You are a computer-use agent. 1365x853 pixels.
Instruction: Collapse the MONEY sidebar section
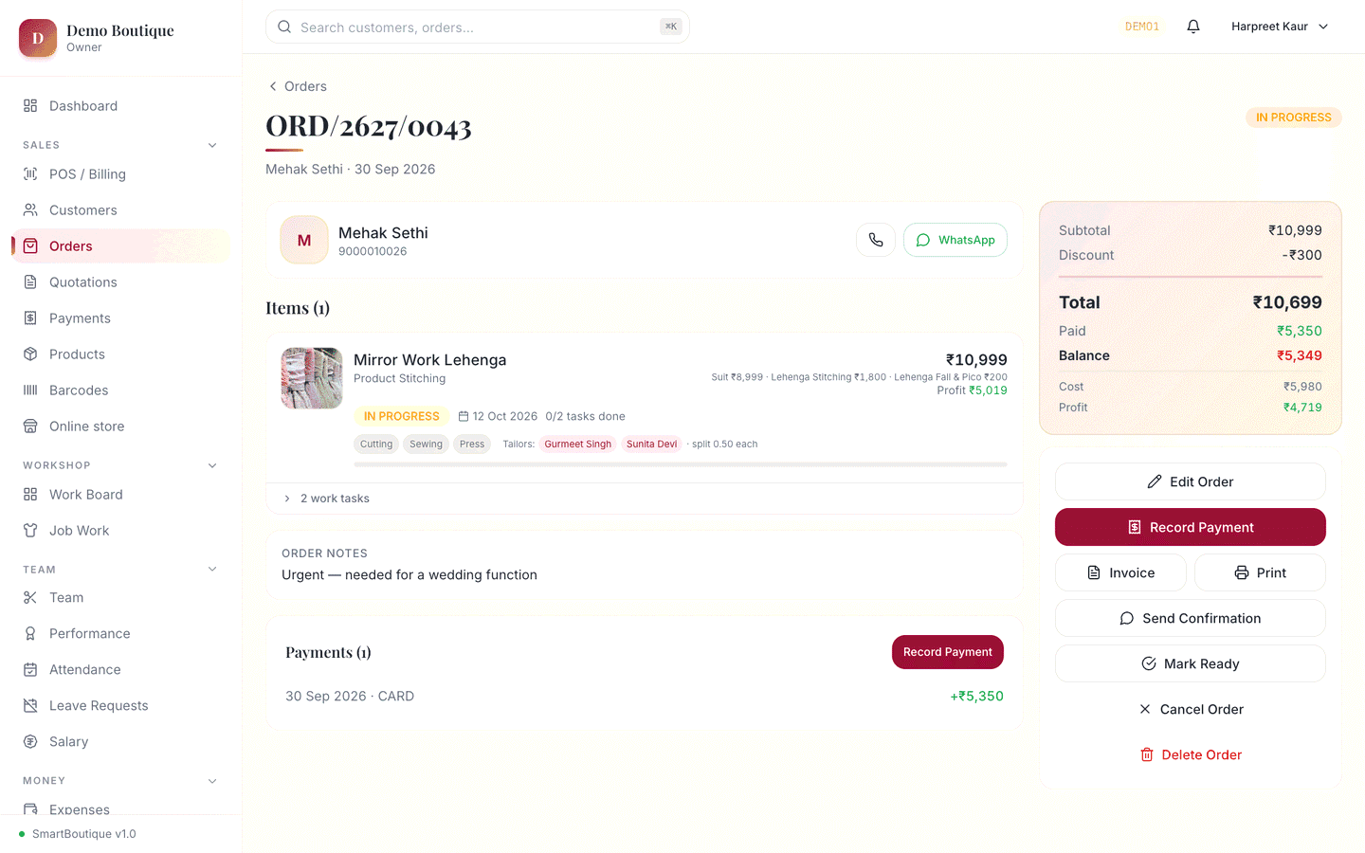(x=212, y=781)
